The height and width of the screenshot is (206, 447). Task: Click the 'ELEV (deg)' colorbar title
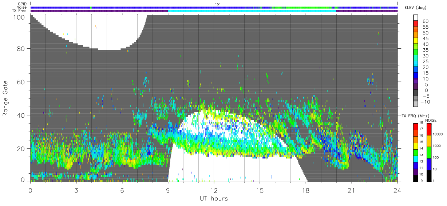[x=415, y=7]
